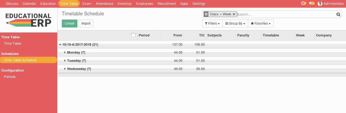Expand the Tuesday group row

[65, 61]
